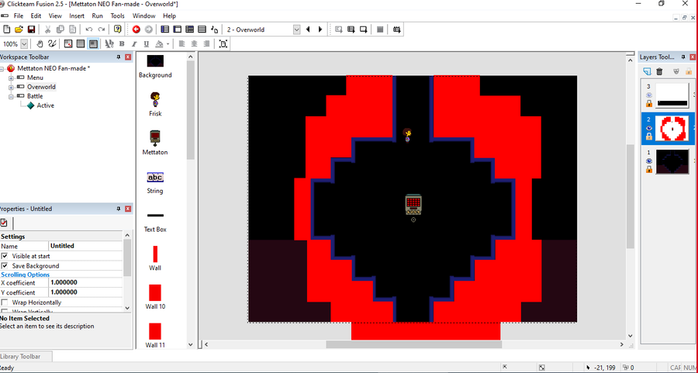698x373 pixels.
Task: Open the 100% zoom dropdown
Action: (24, 43)
